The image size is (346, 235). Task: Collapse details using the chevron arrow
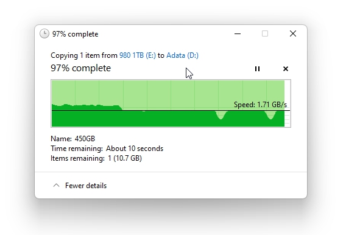click(56, 186)
